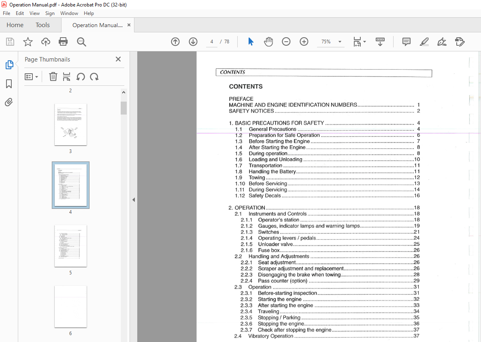
Task: Open Page Thumbnails panel icon in sidebar
Action: pos(9,65)
